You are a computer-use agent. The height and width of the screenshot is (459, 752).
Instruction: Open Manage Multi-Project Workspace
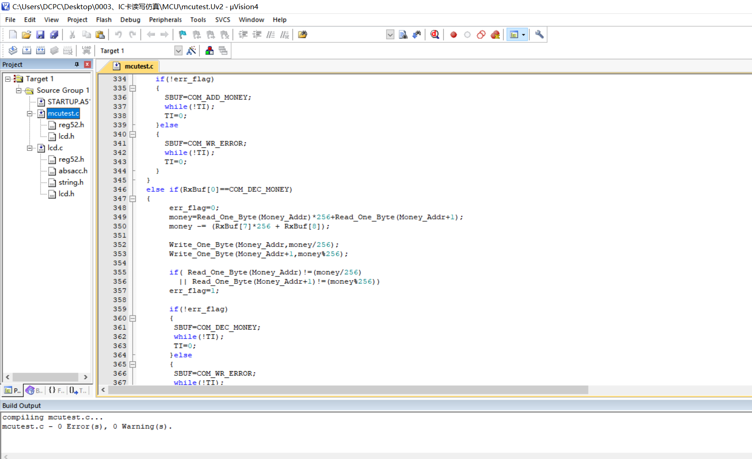[223, 51]
